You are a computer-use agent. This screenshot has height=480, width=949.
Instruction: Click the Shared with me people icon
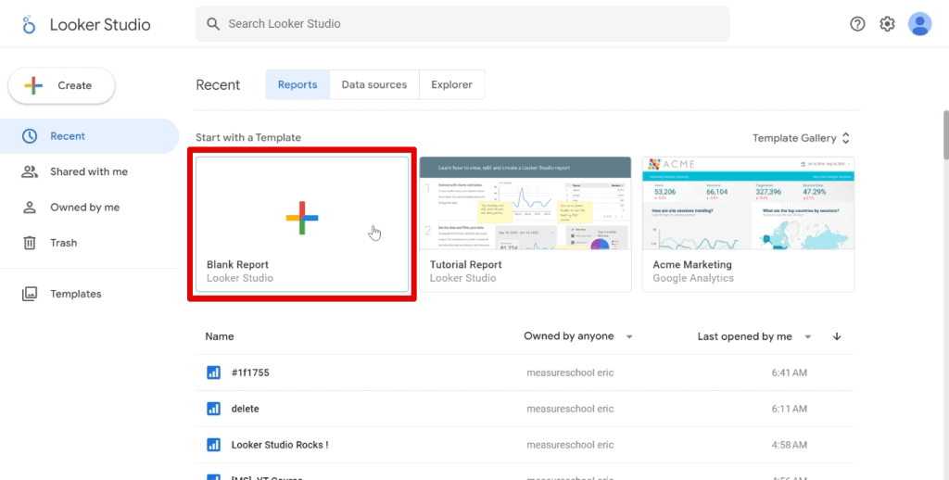coord(29,172)
